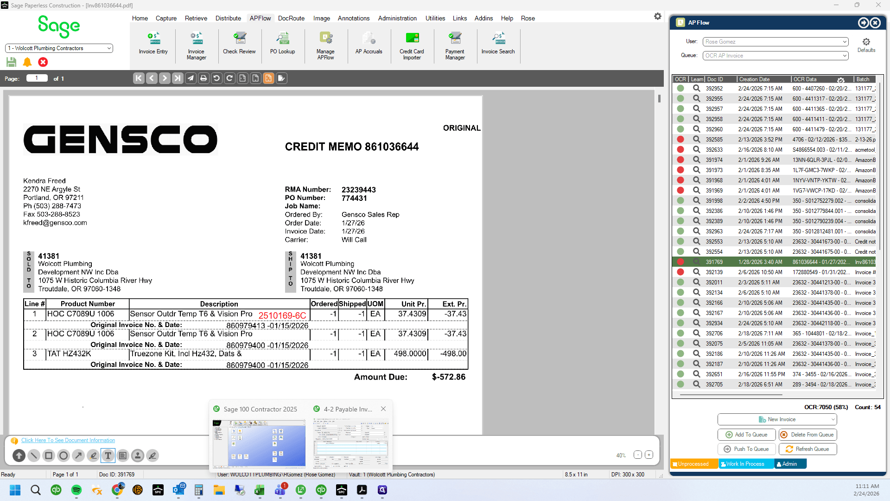The height and width of the screenshot is (501, 890).
Task: Zoom out using the minus button
Action: click(x=638, y=455)
